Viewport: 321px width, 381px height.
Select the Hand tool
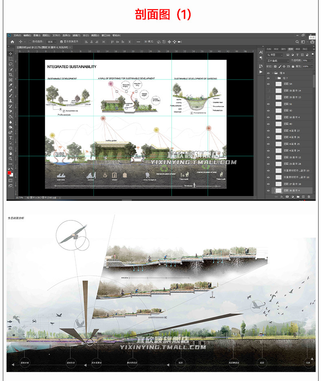pyautogui.click(x=11, y=153)
